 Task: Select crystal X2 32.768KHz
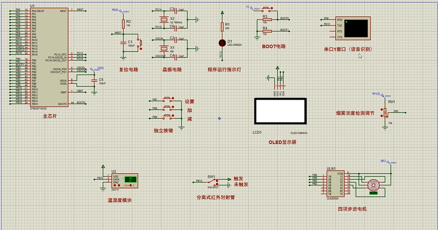coord(164,19)
